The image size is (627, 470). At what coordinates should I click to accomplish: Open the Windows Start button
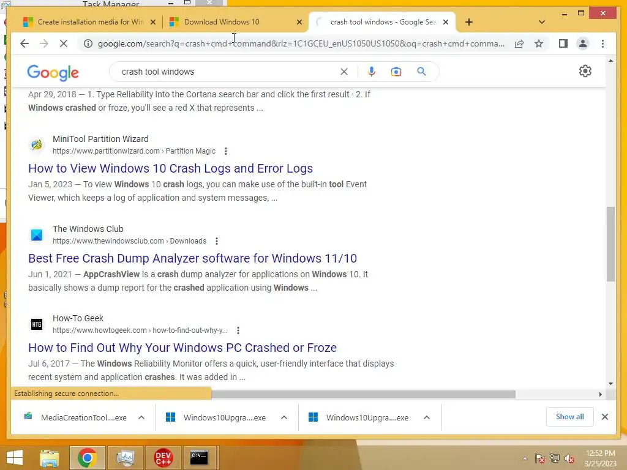pyautogui.click(x=15, y=458)
